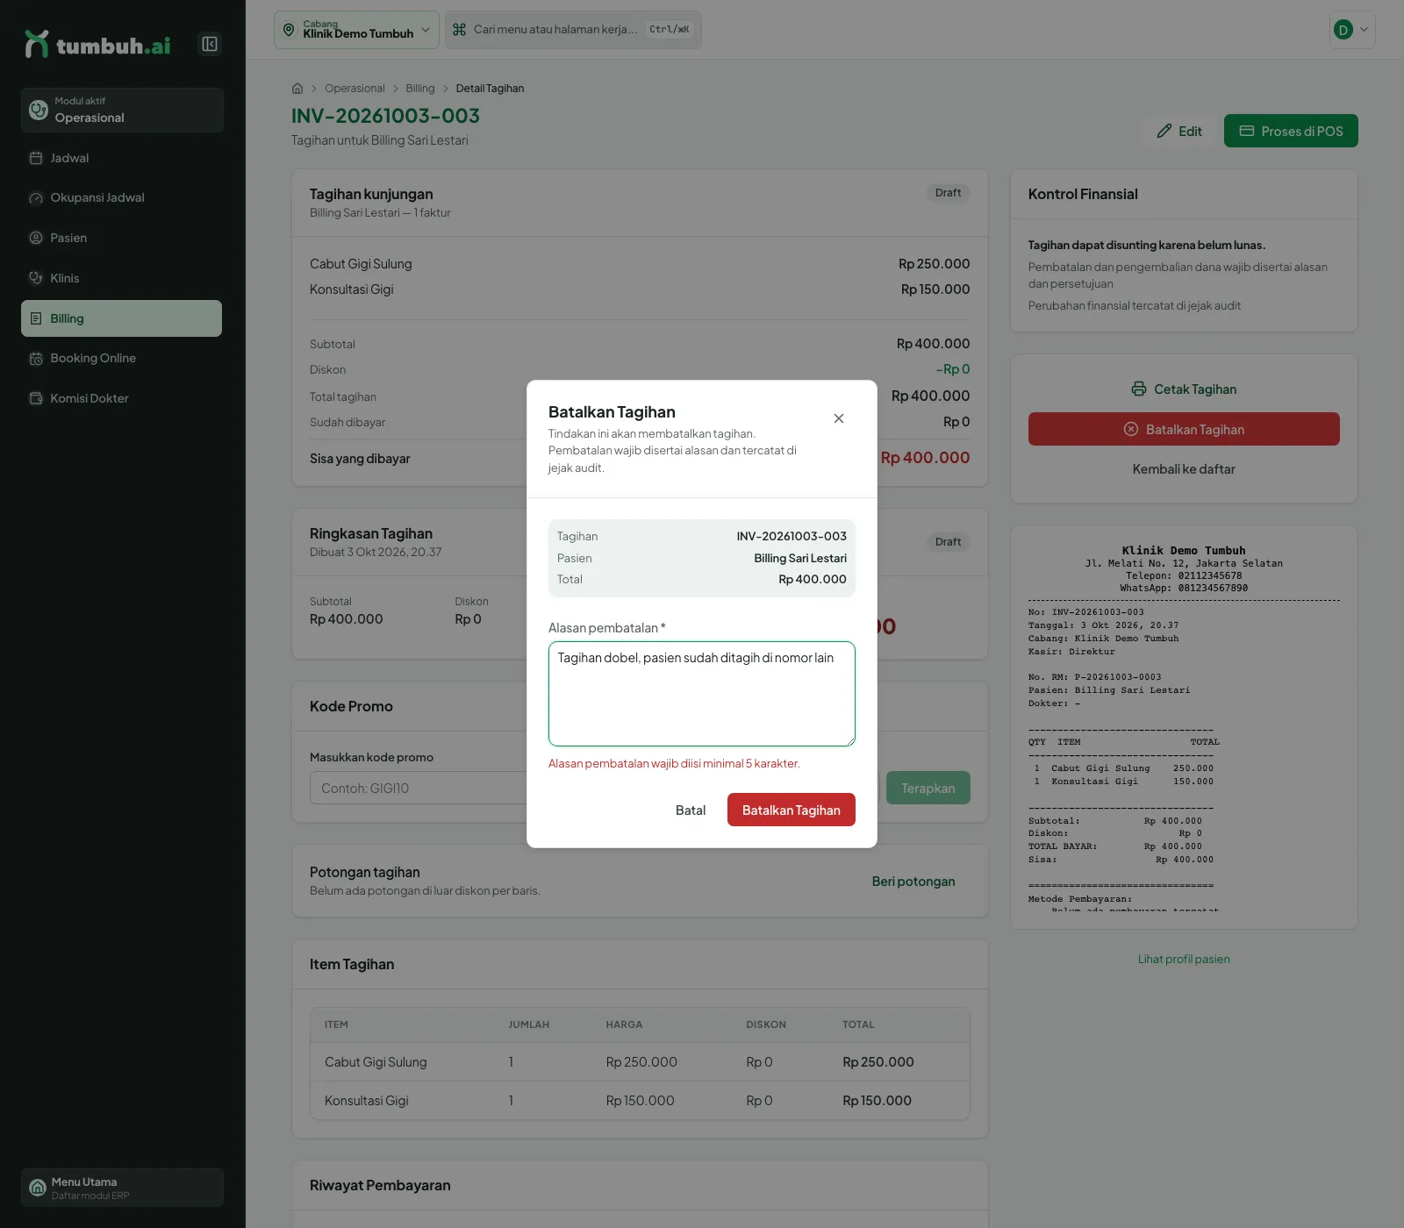1404x1228 pixels.
Task: Click the Sisa yang dibayar label
Action: click(360, 459)
